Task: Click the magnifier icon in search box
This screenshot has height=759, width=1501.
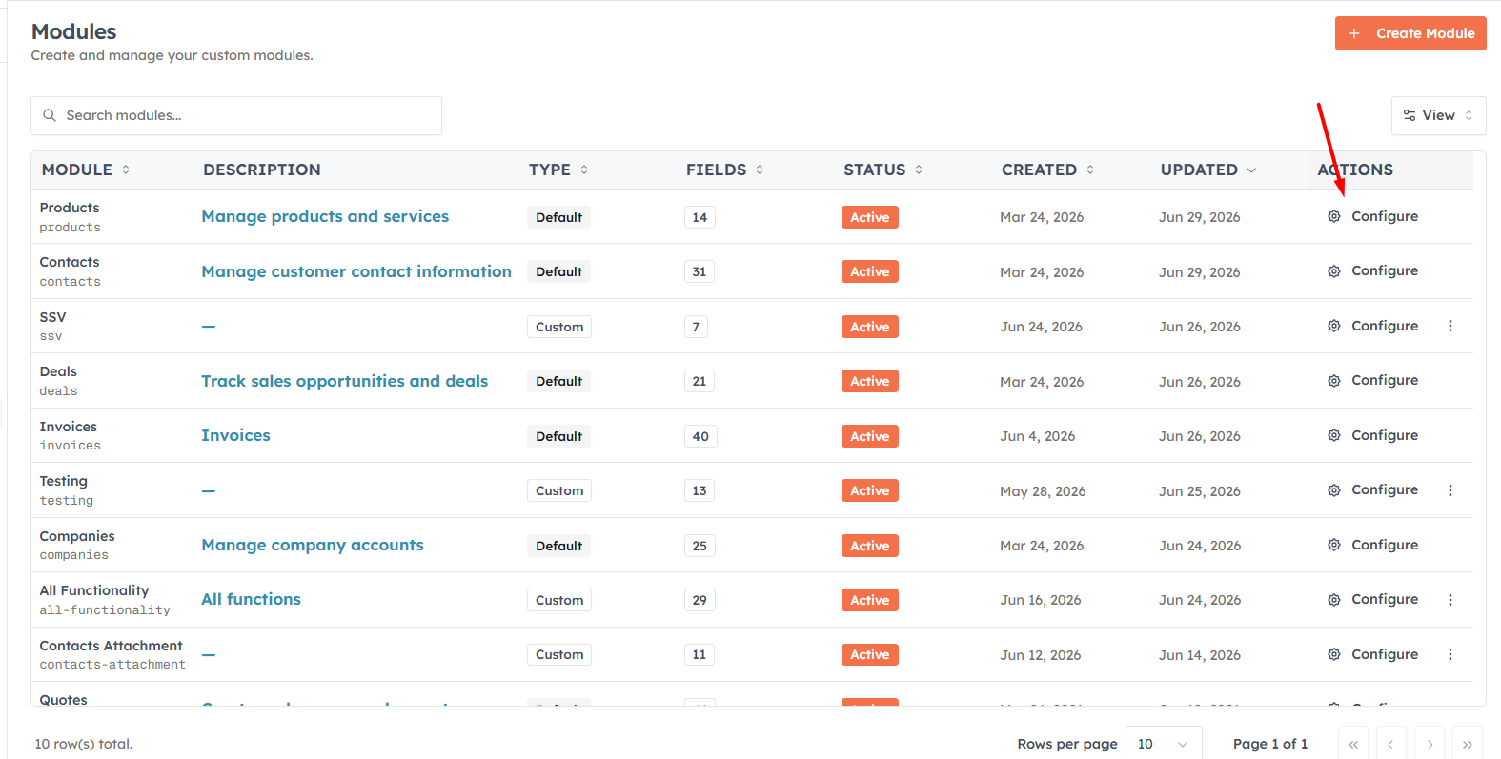Action: point(50,115)
